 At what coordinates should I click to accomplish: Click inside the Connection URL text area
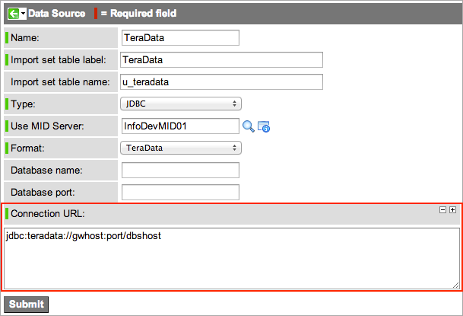coord(232,258)
